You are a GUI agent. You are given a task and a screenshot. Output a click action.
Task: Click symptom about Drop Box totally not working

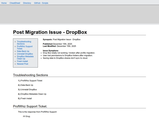[69, 53]
